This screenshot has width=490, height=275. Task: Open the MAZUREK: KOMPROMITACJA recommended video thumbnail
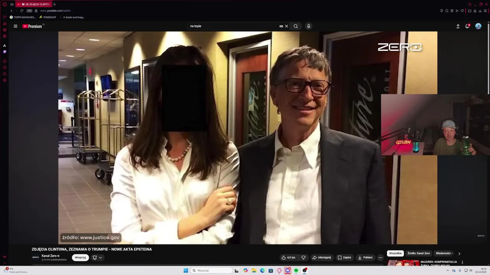tap(403, 263)
